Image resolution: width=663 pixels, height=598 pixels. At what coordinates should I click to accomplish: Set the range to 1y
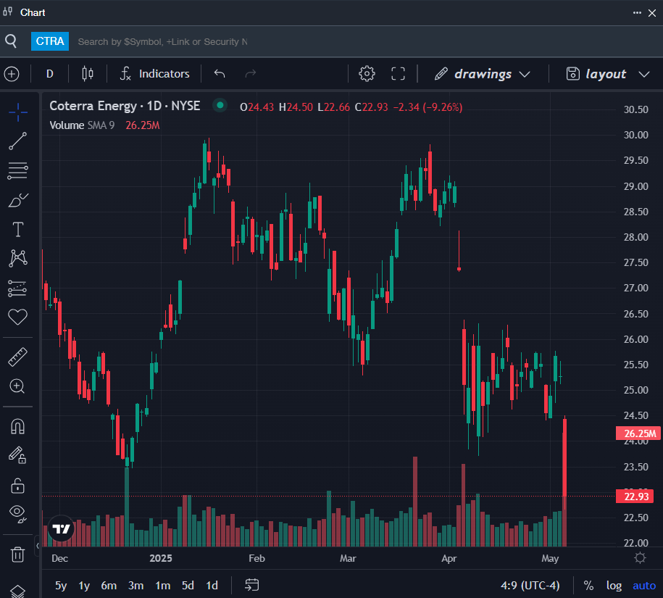point(84,585)
